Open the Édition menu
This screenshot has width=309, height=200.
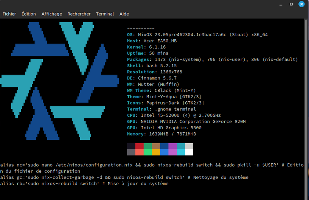point(29,14)
